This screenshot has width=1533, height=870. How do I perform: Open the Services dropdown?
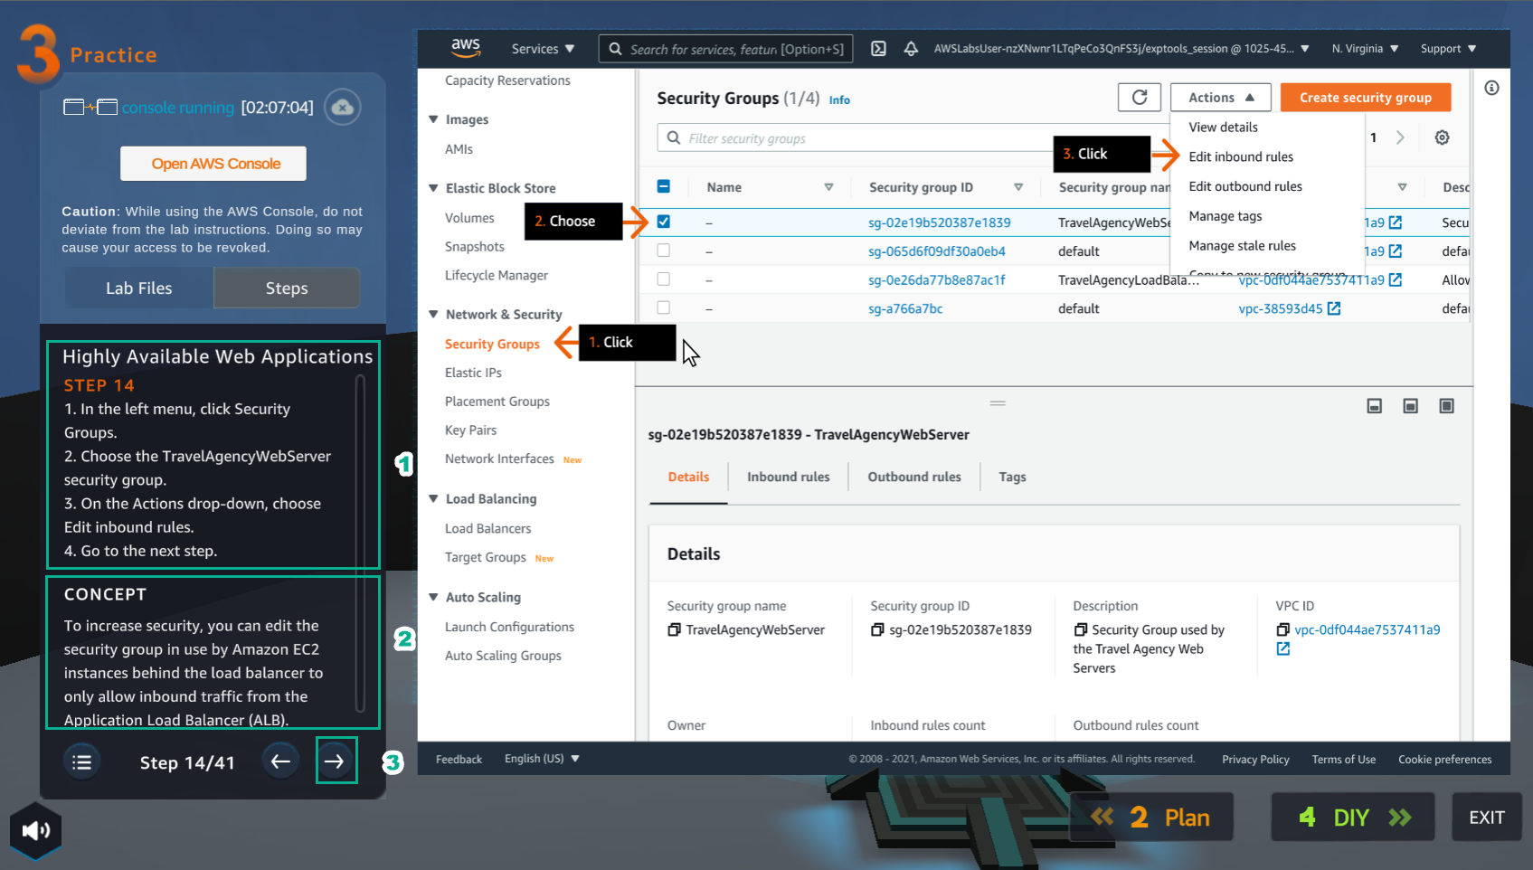tap(543, 49)
